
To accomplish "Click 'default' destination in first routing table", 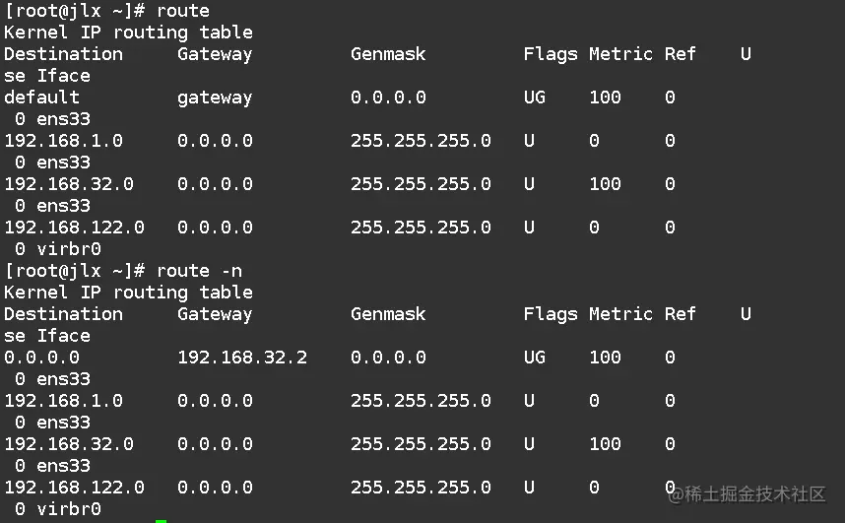I will (41, 98).
